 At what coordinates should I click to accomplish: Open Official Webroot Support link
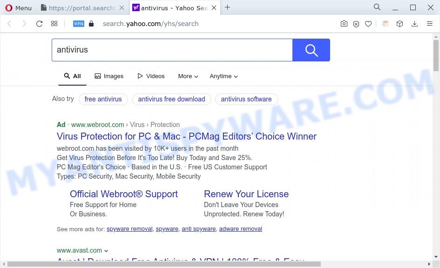tap(124, 194)
